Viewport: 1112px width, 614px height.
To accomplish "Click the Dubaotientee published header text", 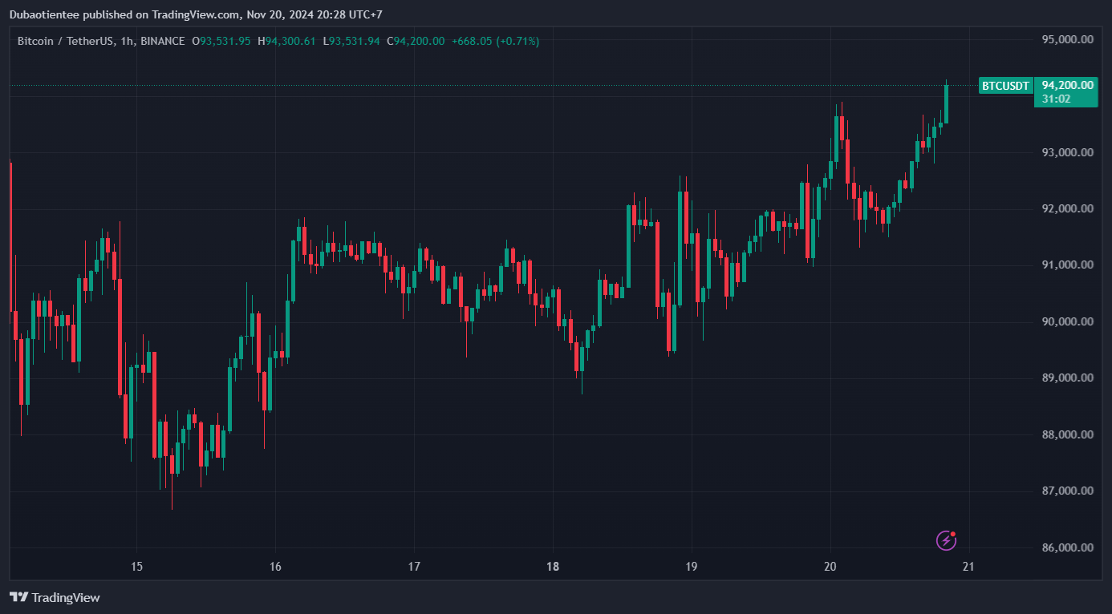I will [196, 14].
